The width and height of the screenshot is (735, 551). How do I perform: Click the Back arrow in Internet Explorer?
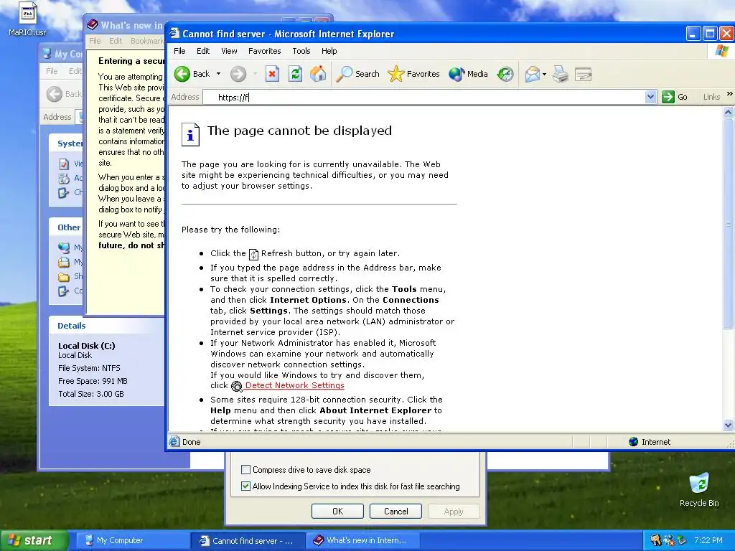point(182,74)
